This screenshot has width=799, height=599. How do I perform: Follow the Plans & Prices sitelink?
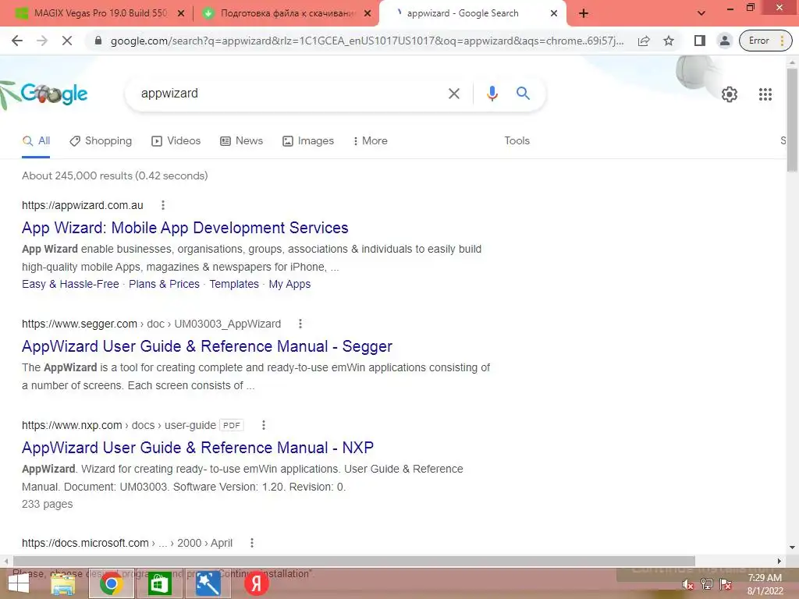[x=164, y=284]
